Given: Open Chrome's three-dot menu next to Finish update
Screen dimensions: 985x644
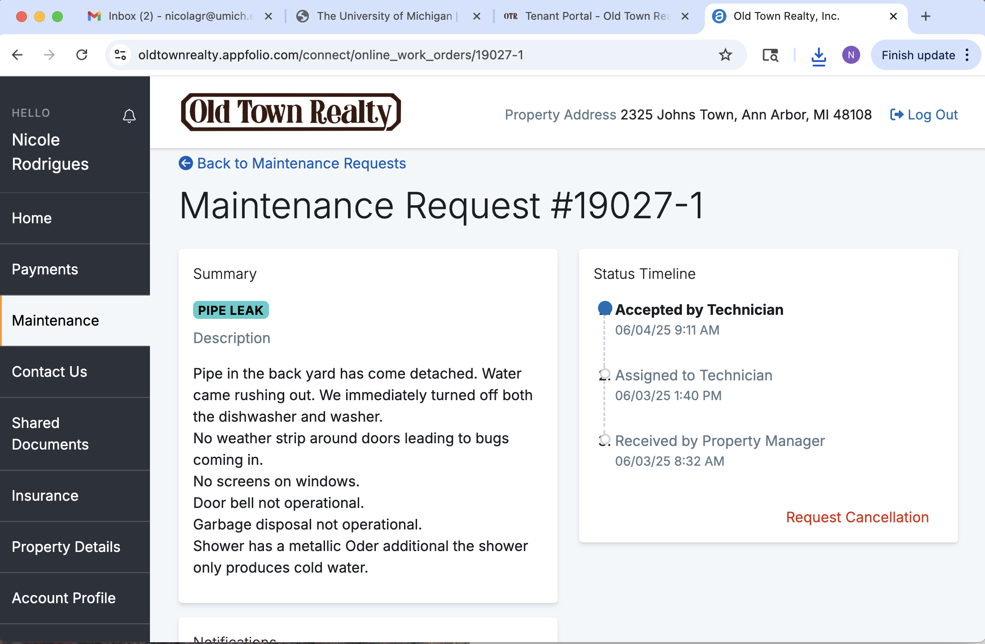Looking at the screenshot, I should [967, 55].
